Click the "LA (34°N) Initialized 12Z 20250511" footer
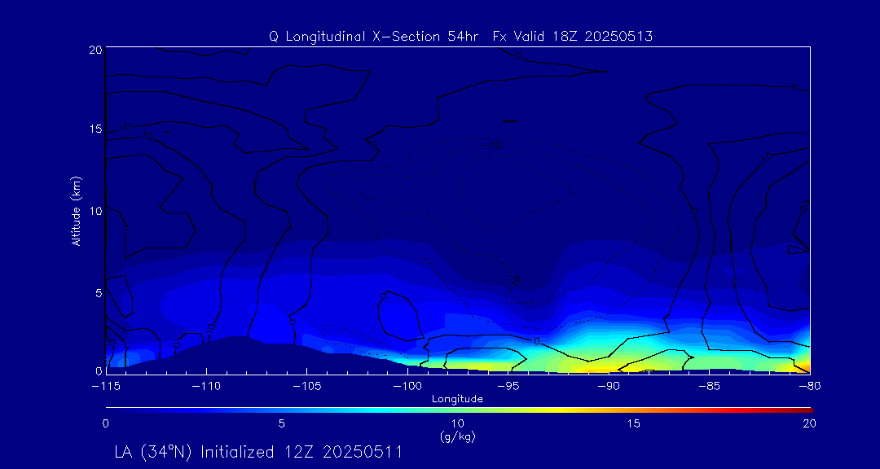 click(x=258, y=452)
